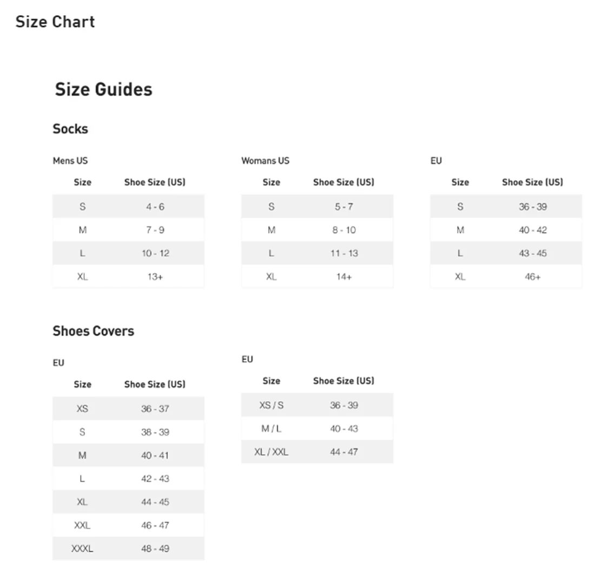The width and height of the screenshot is (601, 569).
Task: Select Mens US shoe size 13+ cell
Action: click(155, 276)
